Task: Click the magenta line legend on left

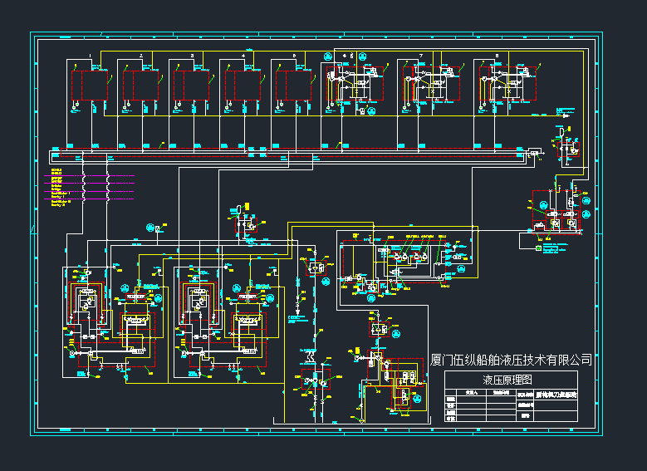Action: point(91,184)
